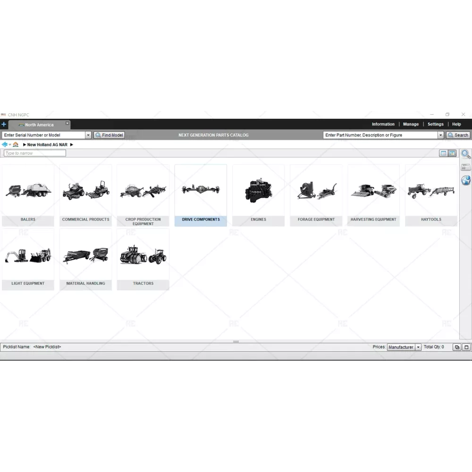Expand the part number search dropdown
The width and height of the screenshot is (472, 472).
point(441,135)
